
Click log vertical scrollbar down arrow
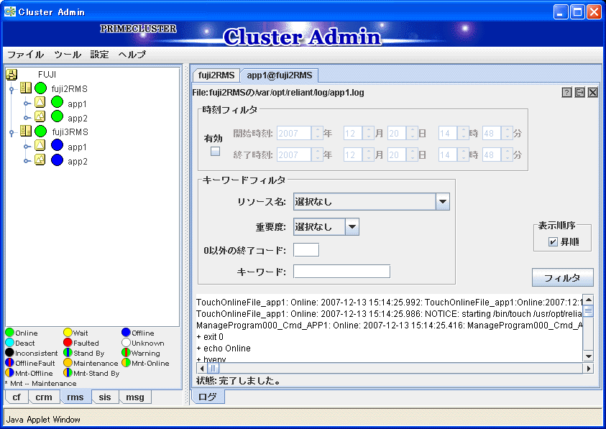588,356
